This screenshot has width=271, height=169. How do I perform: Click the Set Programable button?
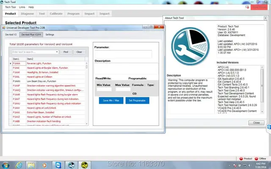click(x=137, y=100)
